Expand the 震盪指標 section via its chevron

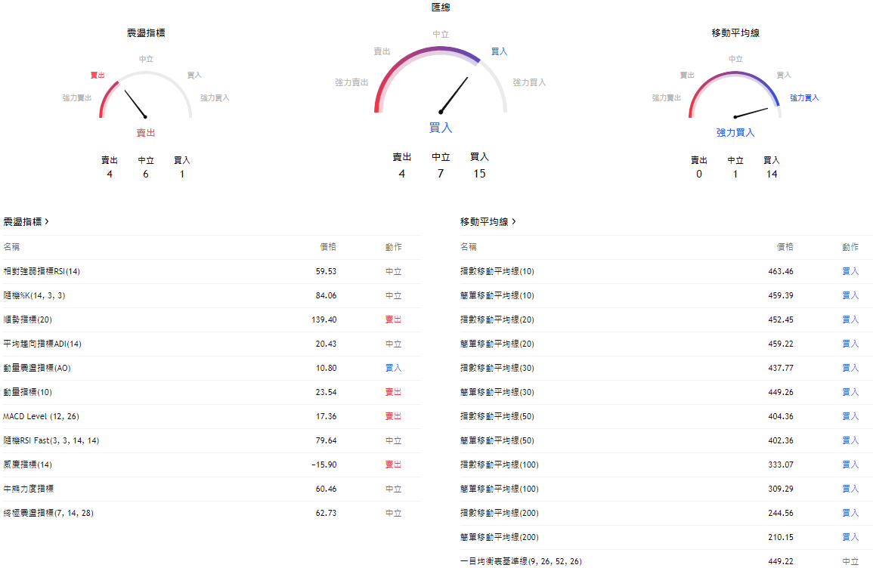click(x=47, y=221)
